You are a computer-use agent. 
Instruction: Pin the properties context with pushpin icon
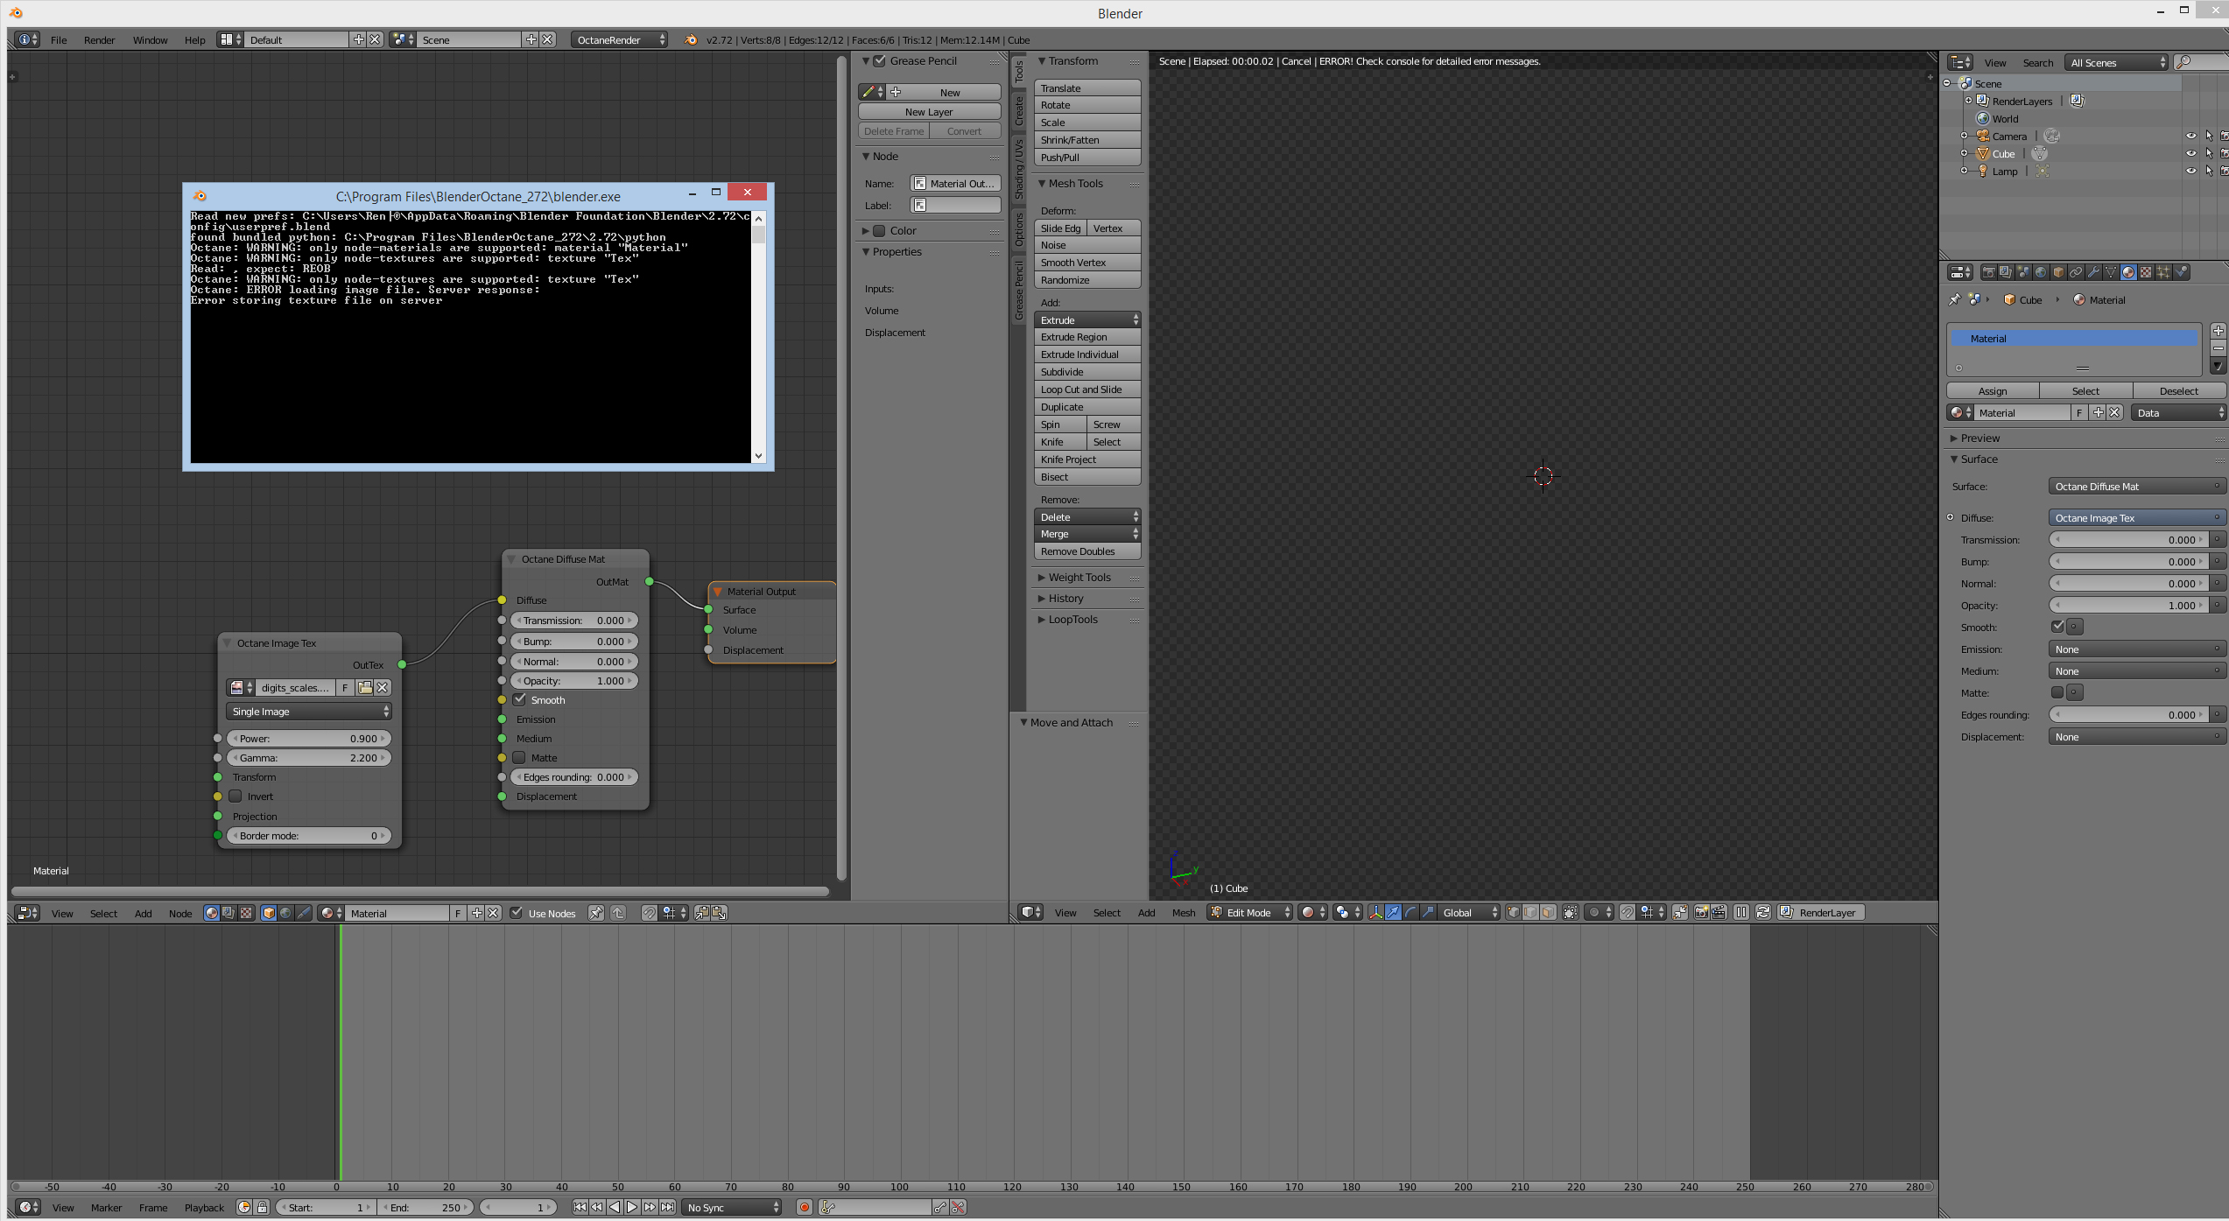coord(1955,300)
